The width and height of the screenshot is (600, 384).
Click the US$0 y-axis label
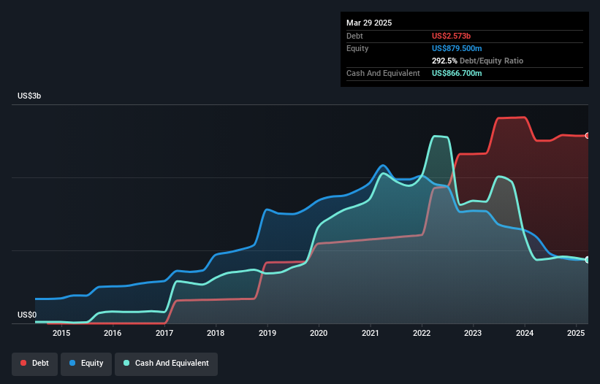[x=27, y=315]
